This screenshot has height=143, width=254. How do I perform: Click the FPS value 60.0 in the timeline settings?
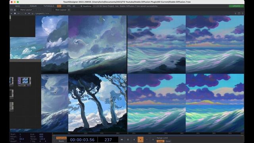click(x=22, y=139)
